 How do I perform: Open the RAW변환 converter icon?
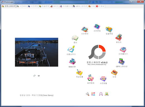pyautogui.click(x=72, y=62)
